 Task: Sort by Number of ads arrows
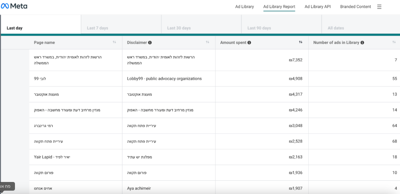pyautogui.click(x=394, y=42)
